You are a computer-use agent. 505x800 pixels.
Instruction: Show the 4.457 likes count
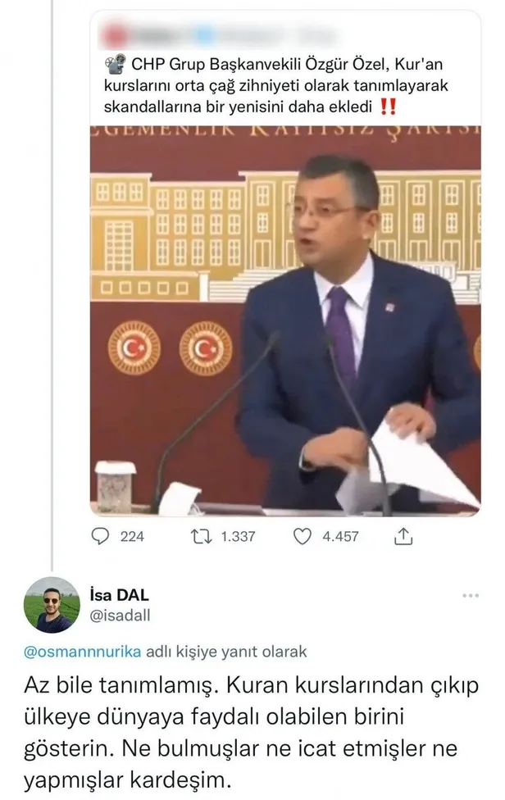(x=339, y=537)
